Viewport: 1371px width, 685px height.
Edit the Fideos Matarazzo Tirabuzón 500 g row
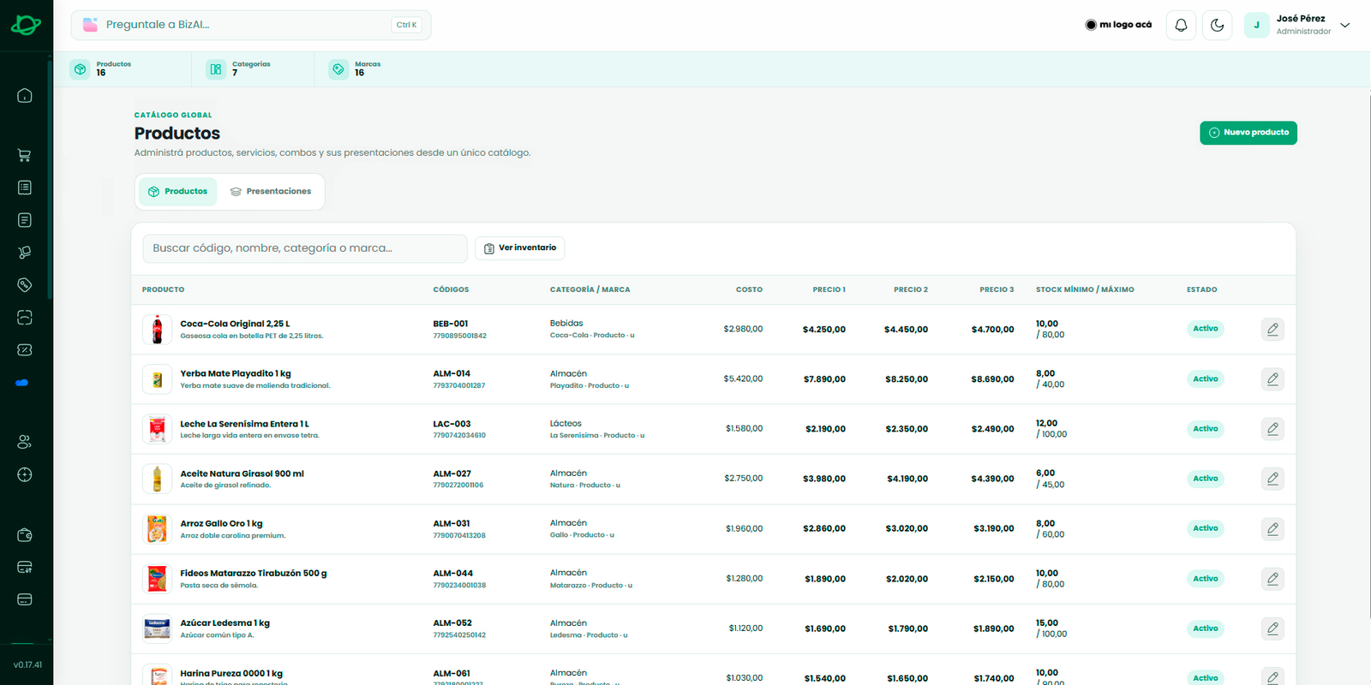[x=1272, y=579]
